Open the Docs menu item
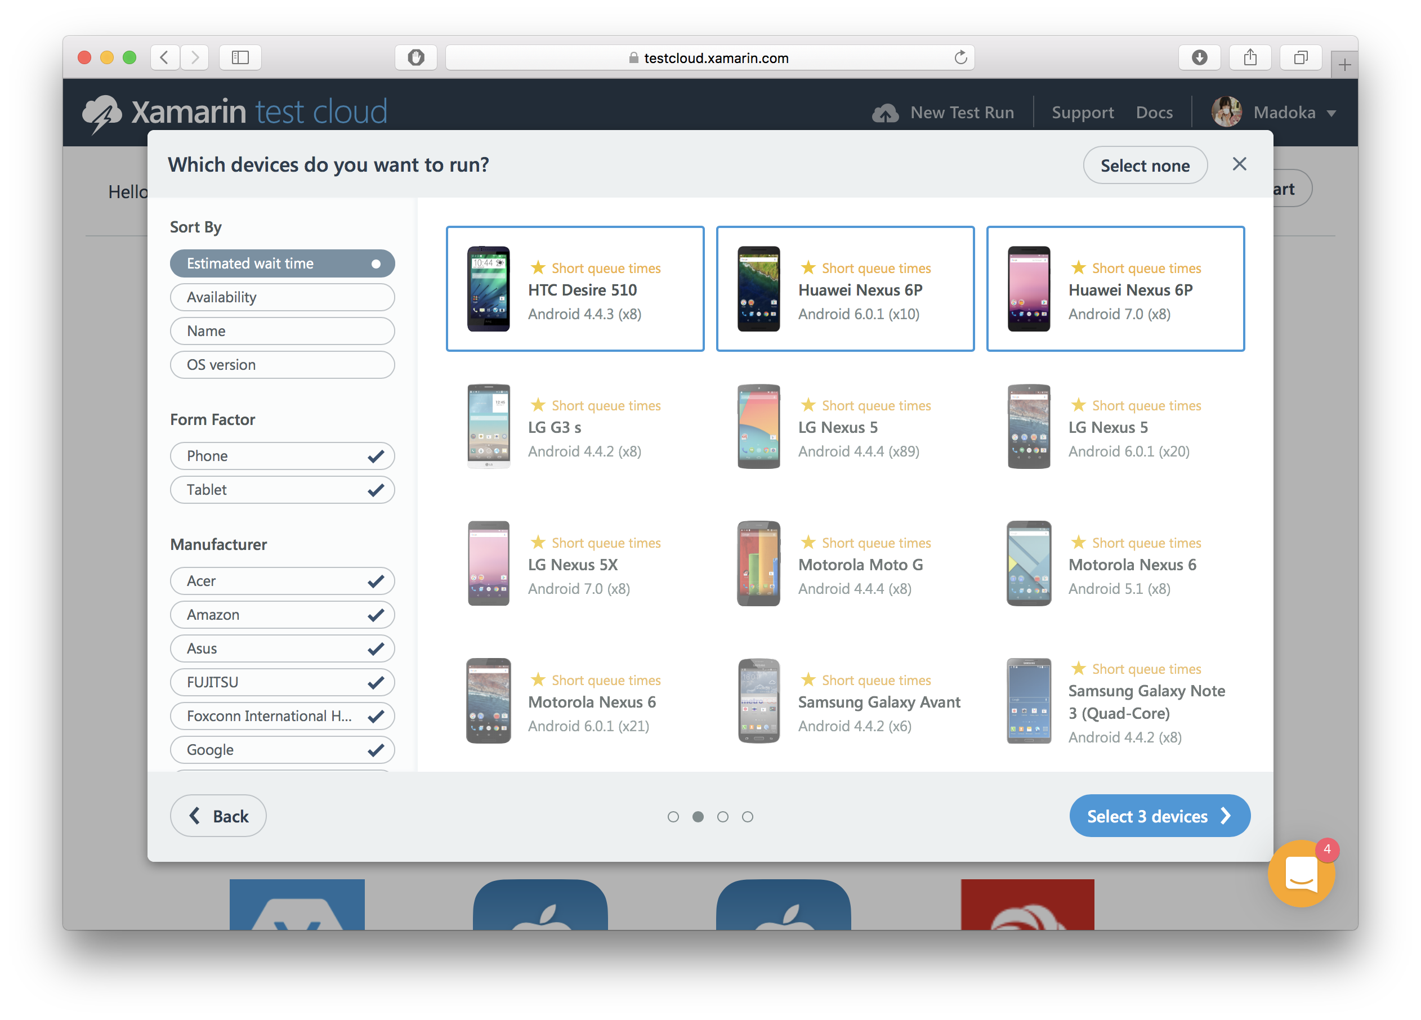The image size is (1421, 1020). tap(1153, 110)
